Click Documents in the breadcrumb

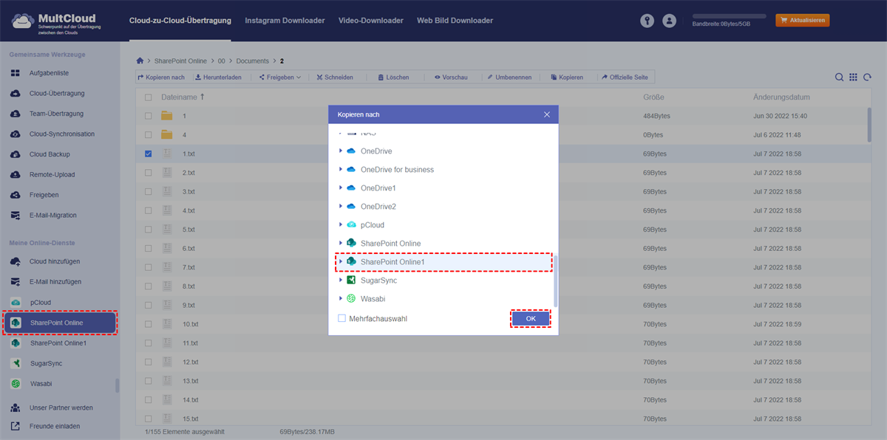[x=252, y=61]
